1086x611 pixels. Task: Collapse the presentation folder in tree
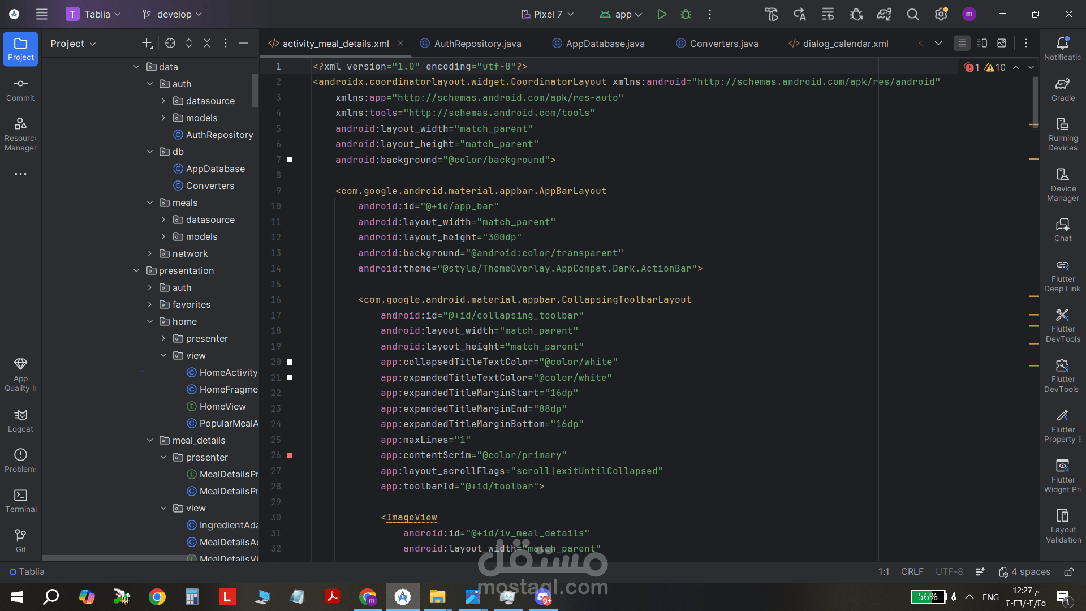click(136, 270)
